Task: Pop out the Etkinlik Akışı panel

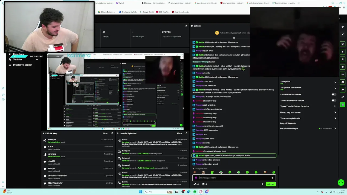Action: [x=112, y=133]
